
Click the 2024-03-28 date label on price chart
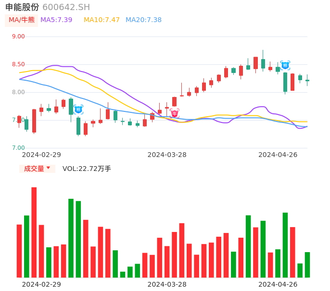click(x=167, y=155)
